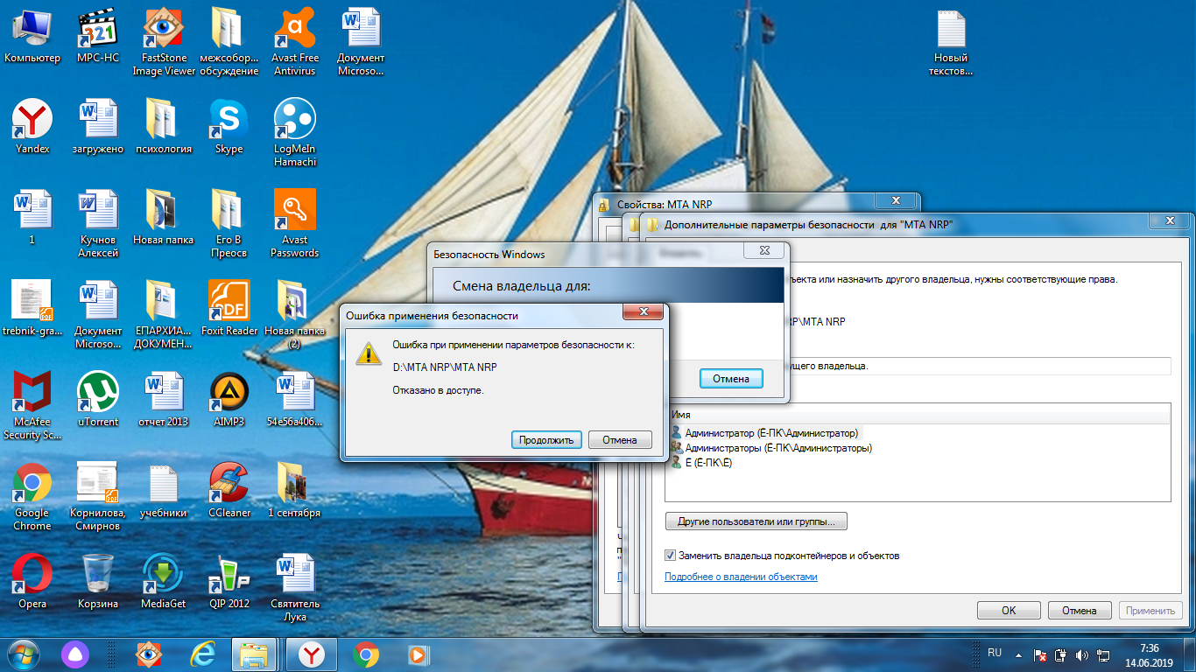This screenshot has width=1196, height=672.
Task: Open the QIP 2012 desktop shortcut
Action: coord(229,582)
